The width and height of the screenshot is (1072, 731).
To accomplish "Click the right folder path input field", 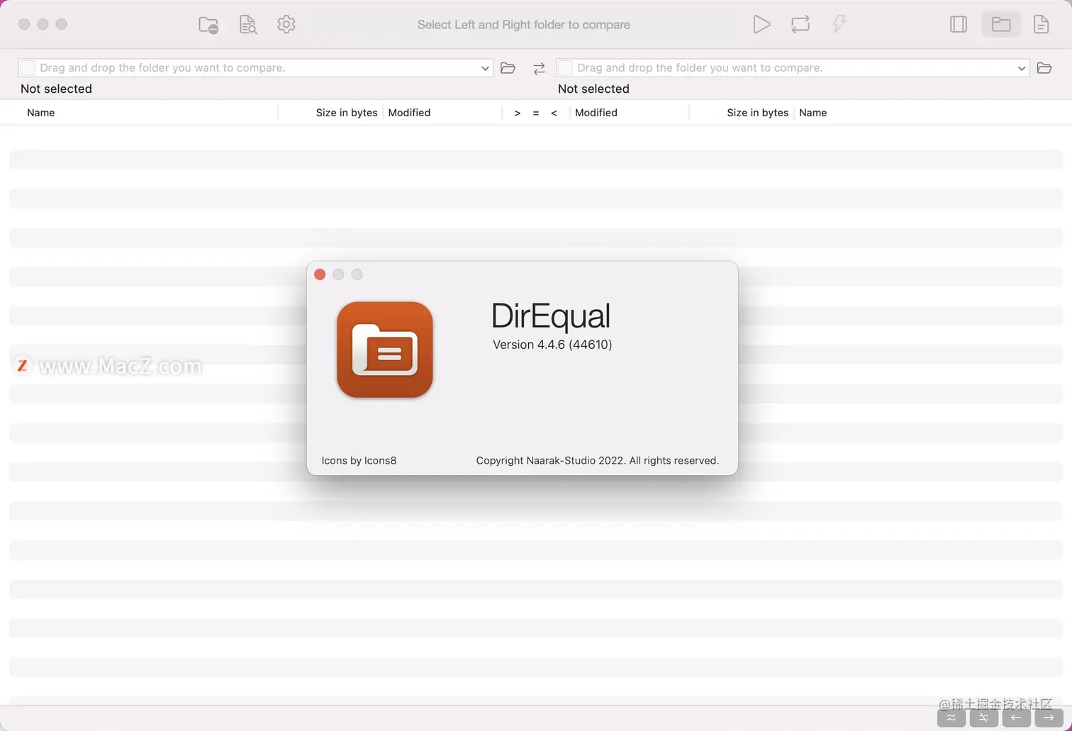I will [x=793, y=68].
